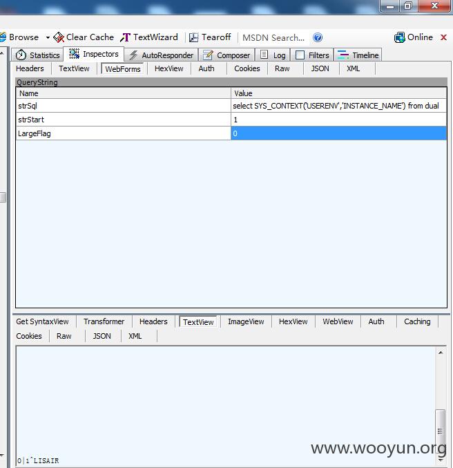453x468 pixels.
Task: Open the Log tab
Action: tap(273, 55)
